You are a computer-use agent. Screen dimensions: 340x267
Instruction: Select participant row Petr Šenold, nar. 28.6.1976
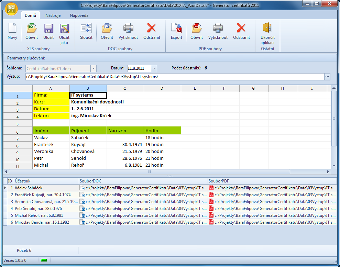coord(170,209)
